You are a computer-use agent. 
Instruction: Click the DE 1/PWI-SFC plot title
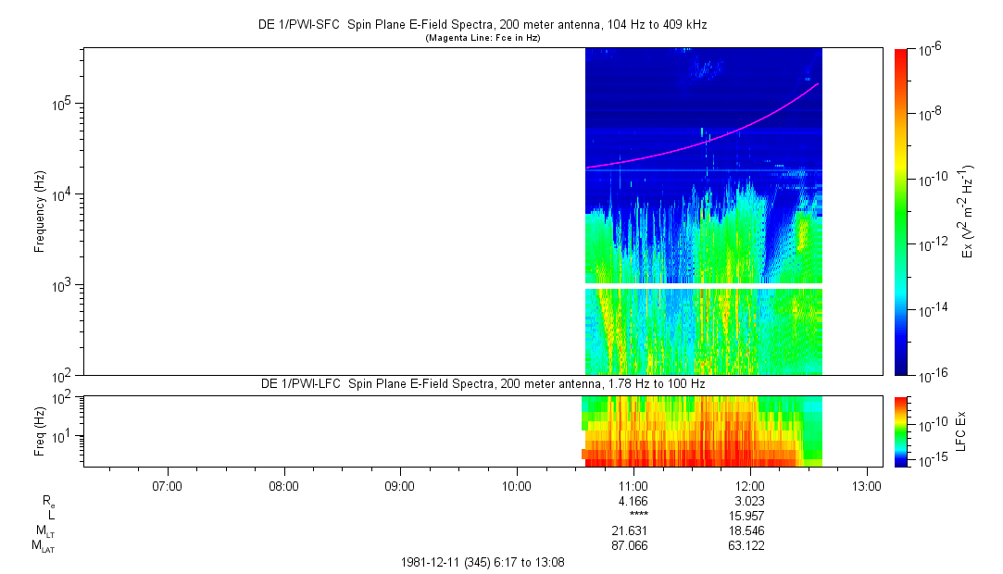click(482, 25)
